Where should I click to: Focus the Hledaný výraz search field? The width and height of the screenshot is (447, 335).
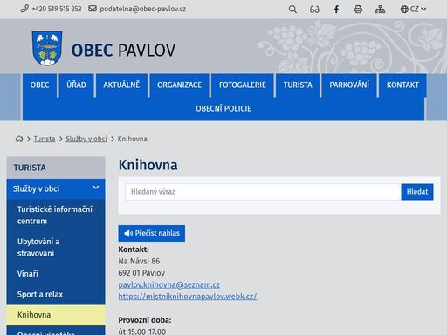263,192
